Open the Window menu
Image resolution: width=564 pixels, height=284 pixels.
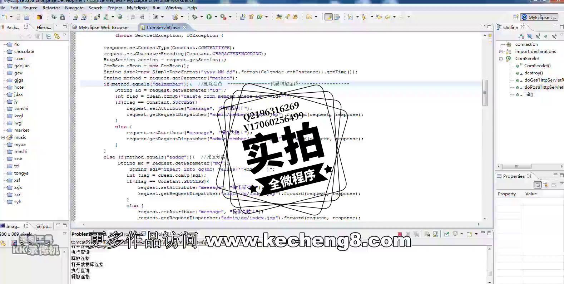(x=174, y=8)
